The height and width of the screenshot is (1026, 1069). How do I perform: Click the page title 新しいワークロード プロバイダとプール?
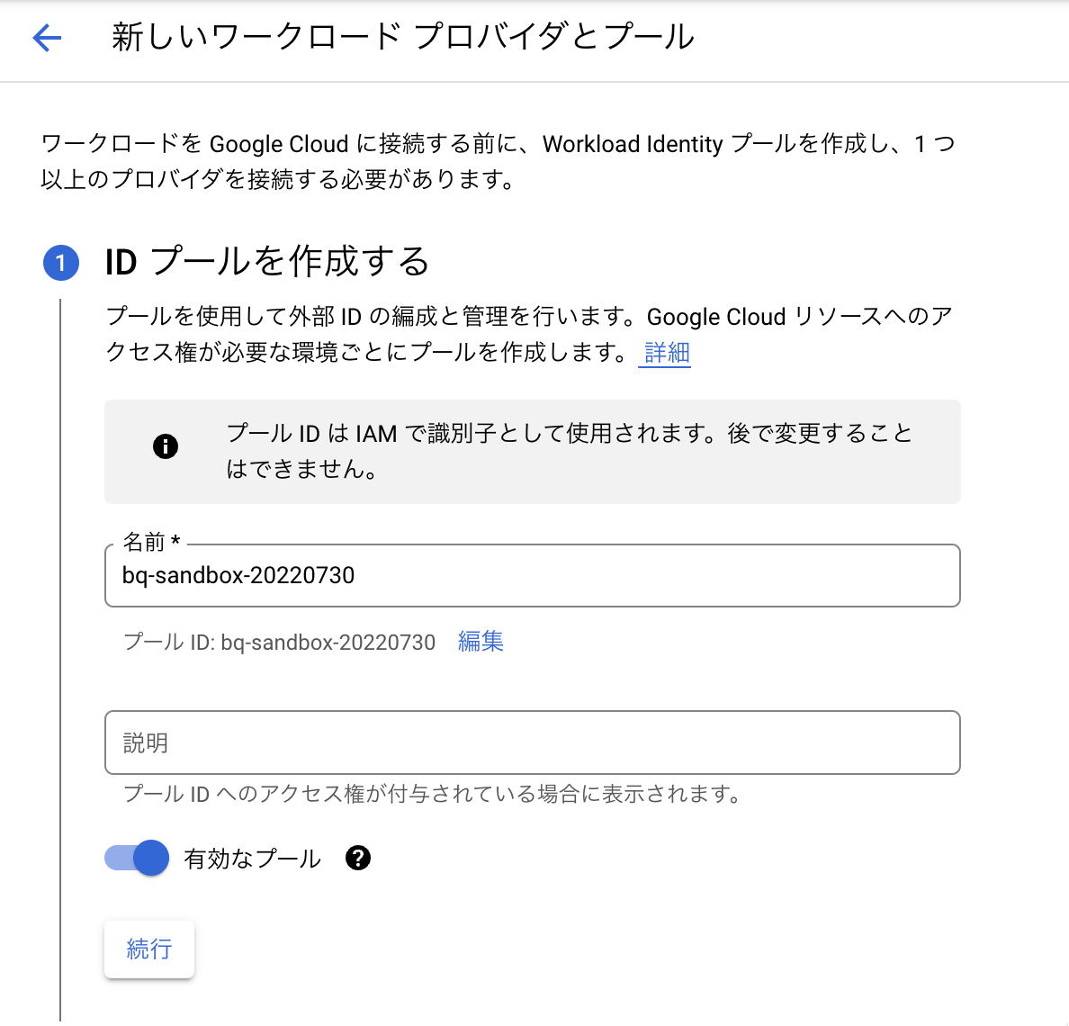click(x=403, y=38)
